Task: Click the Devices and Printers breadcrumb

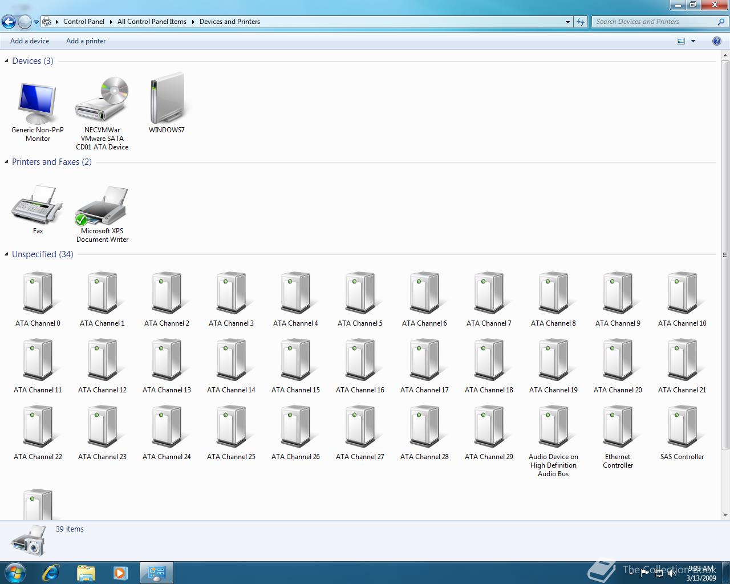Action: click(x=230, y=22)
